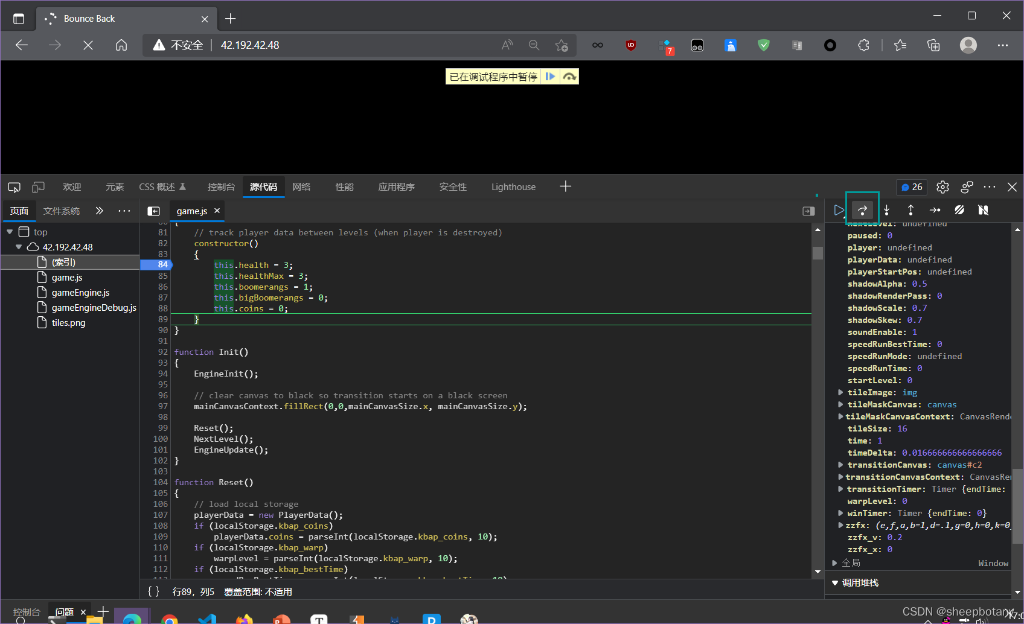
Task: Show more navigator tabs chevron
Action: (x=99, y=211)
